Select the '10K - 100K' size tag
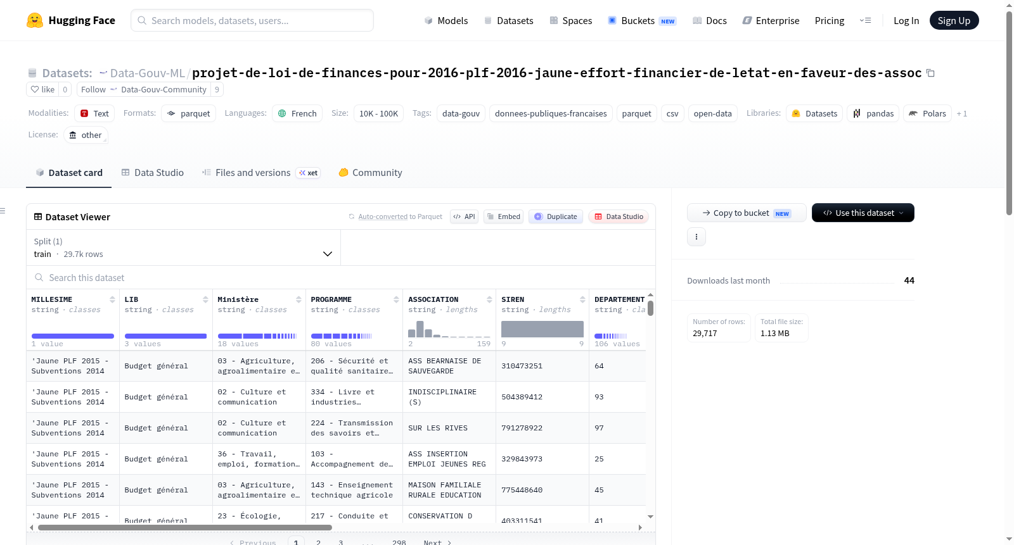1014x545 pixels. click(378, 113)
